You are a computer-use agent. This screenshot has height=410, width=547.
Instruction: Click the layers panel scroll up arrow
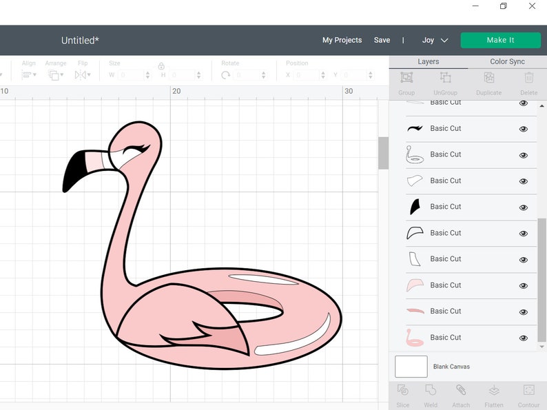point(541,105)
